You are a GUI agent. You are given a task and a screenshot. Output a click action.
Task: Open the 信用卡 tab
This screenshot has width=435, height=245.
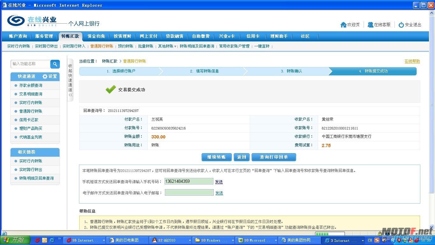pos(253,36)
